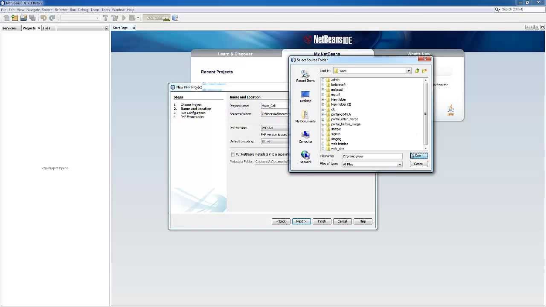Screen dimensions: 546x307
Task: Open Recent Items in file chooser
Action: pos(305,76)
